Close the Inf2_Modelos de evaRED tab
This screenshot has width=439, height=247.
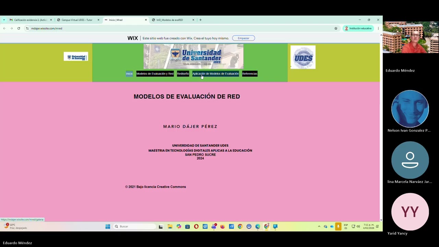193,20
